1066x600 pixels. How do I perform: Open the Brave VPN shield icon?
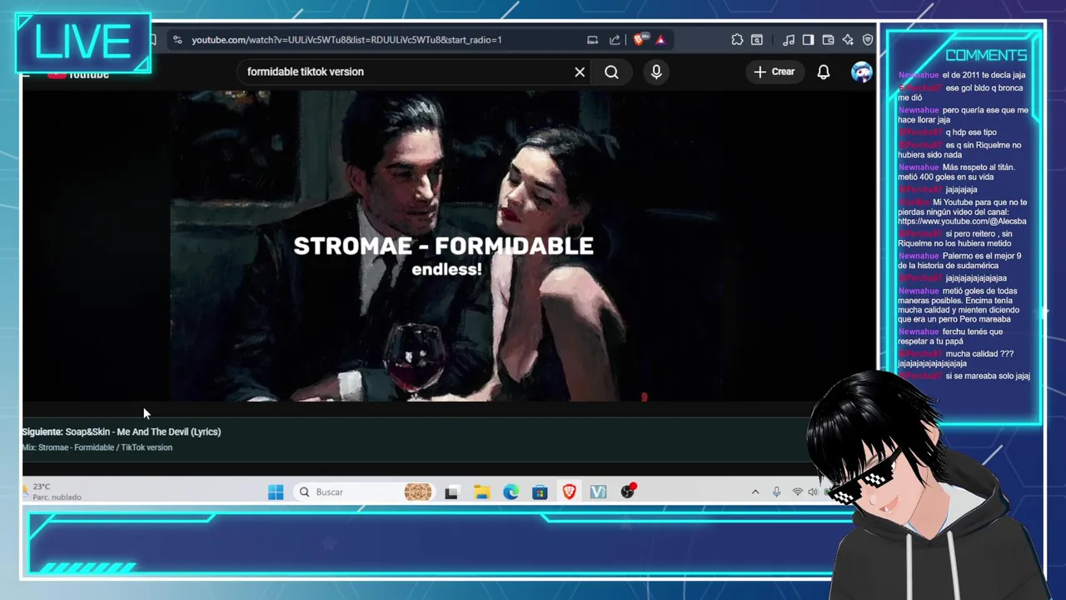click(x=868, y=39)
